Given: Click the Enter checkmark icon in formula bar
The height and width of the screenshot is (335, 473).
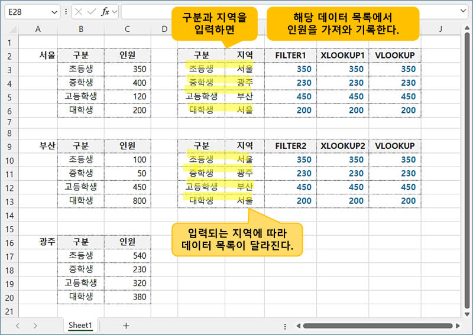Looking at the screenshot, I should point(92,12).
